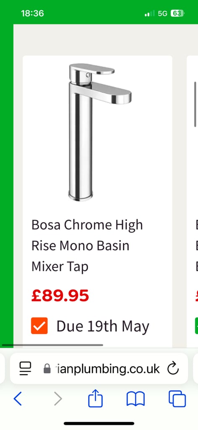Image resolution: width=198 pixels, height=430 pixels.
Task: Tap the Safari forward arrow
Action: click(58, 399)
